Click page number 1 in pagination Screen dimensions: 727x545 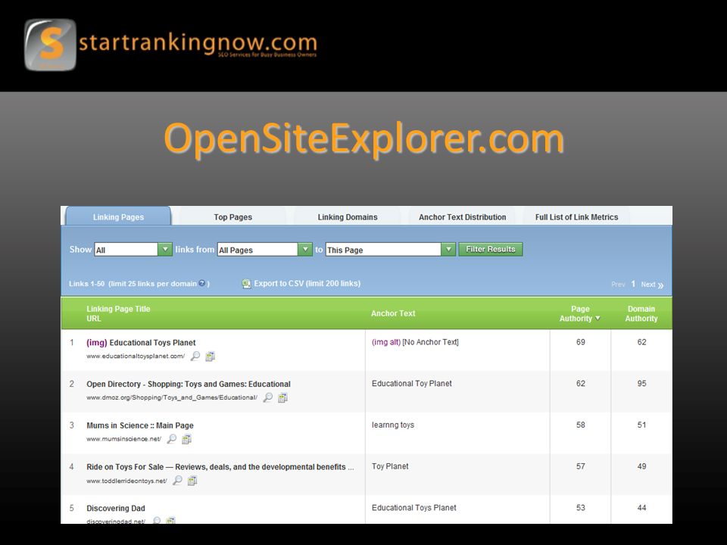[633, 284]
